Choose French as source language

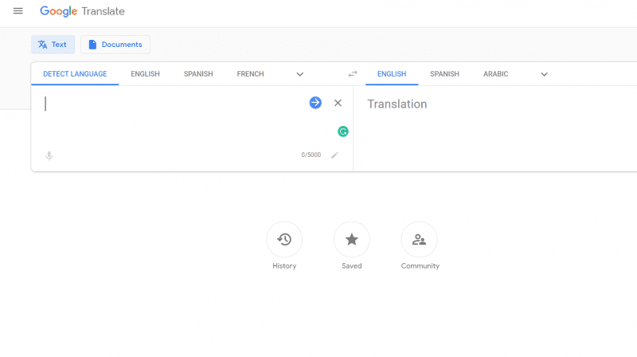point(250,74)
